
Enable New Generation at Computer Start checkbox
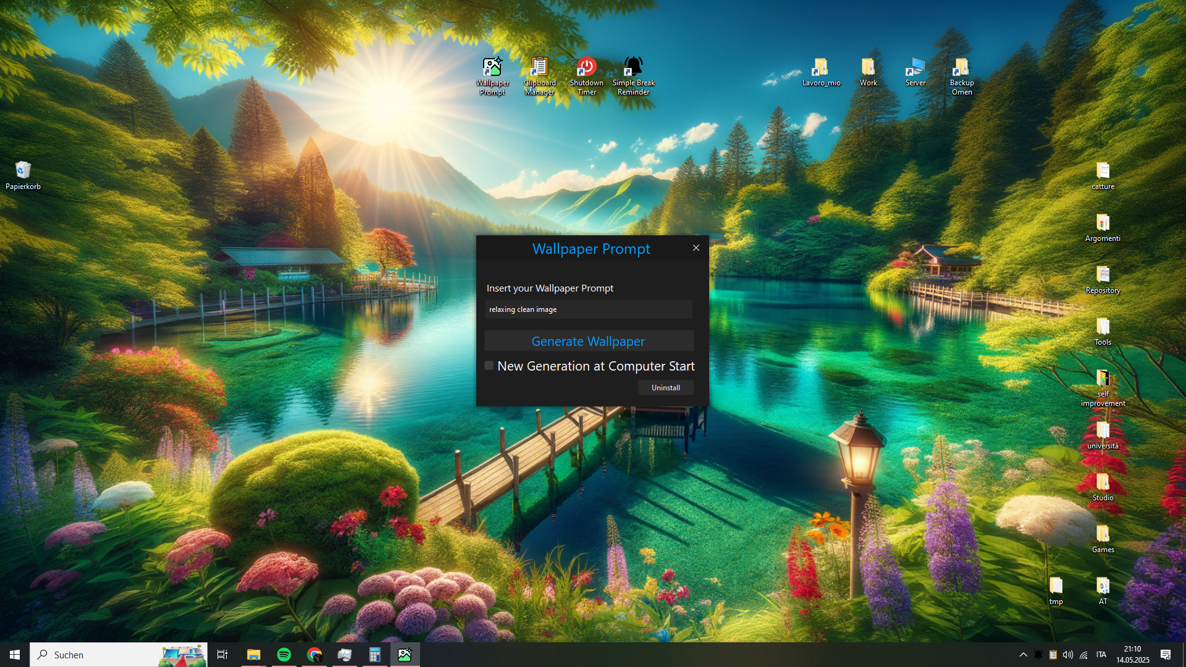[x=489, y=366]
